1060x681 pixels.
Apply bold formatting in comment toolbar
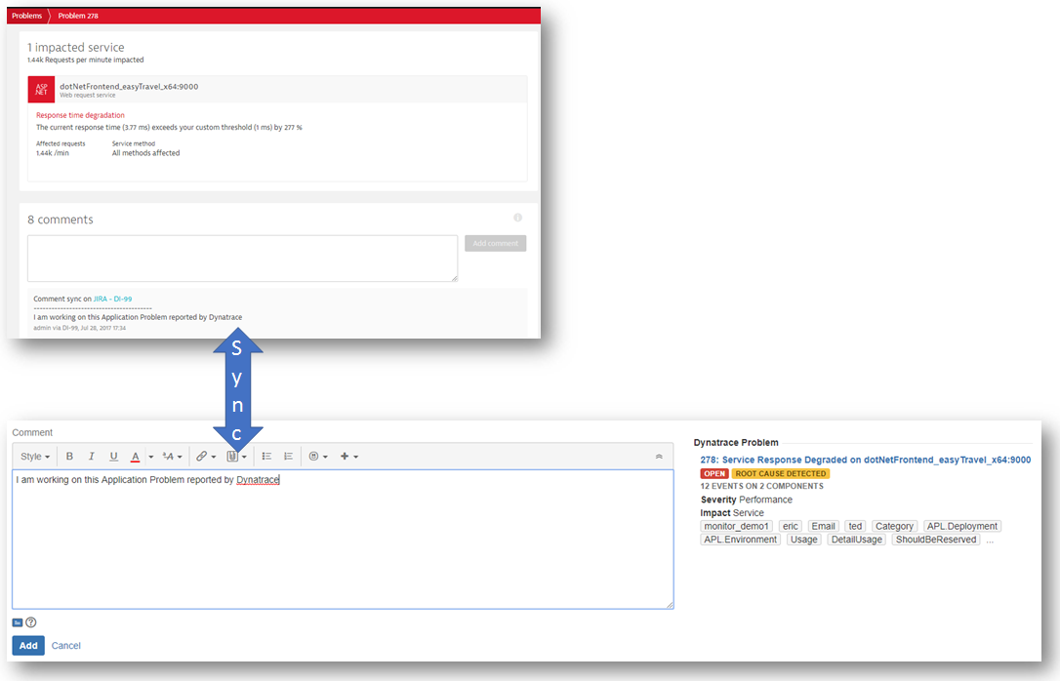[69, 457]
